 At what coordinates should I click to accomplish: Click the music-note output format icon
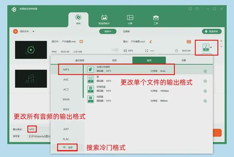click(206, 47)
